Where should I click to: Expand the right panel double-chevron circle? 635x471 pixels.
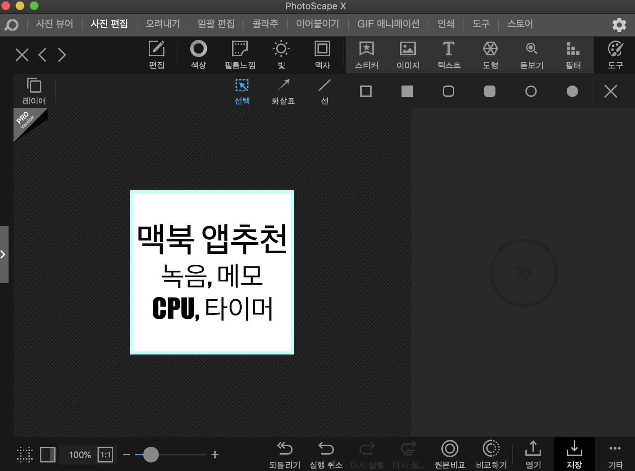tap(523, 273)
